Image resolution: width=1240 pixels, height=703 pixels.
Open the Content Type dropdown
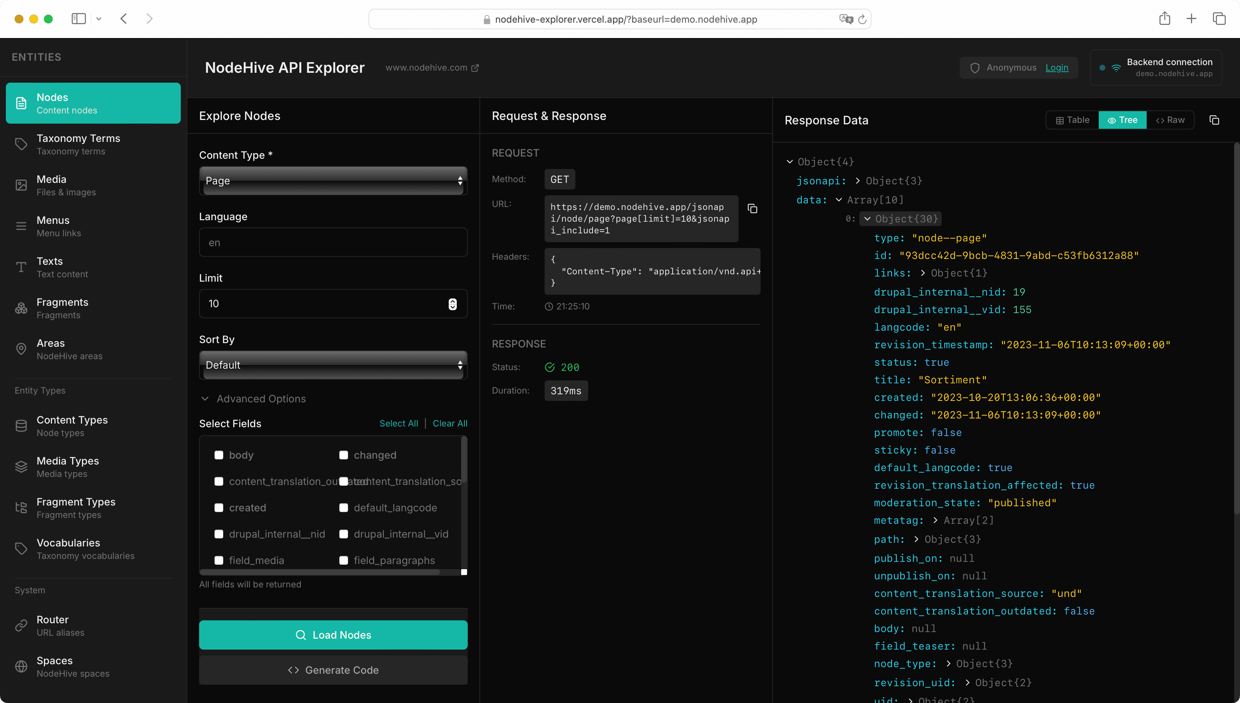(x=333, y=181)
